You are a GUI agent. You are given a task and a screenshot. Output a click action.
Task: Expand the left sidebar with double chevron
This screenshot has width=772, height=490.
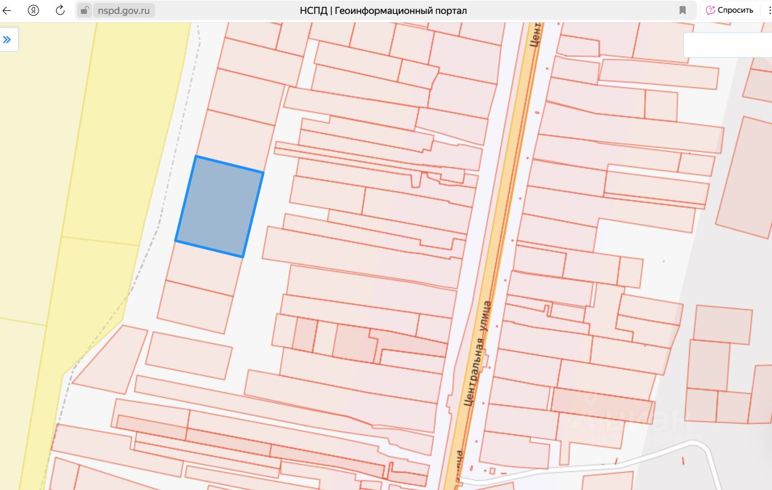pyautogui.click(x=7, y=40)
